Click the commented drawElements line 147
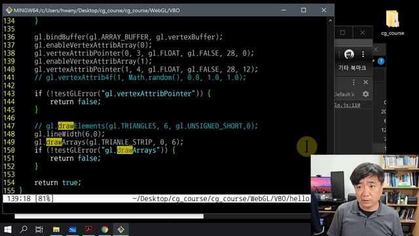Image resolution: width=419 pixels, height=236 pixels. click(146, 126)
